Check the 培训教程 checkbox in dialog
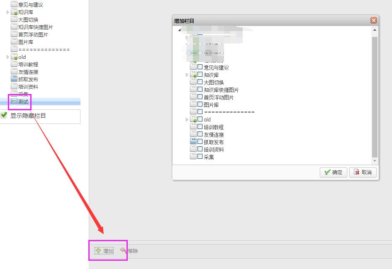The width and height of the screenshot is (392, 269). click(x=200, y=127)
